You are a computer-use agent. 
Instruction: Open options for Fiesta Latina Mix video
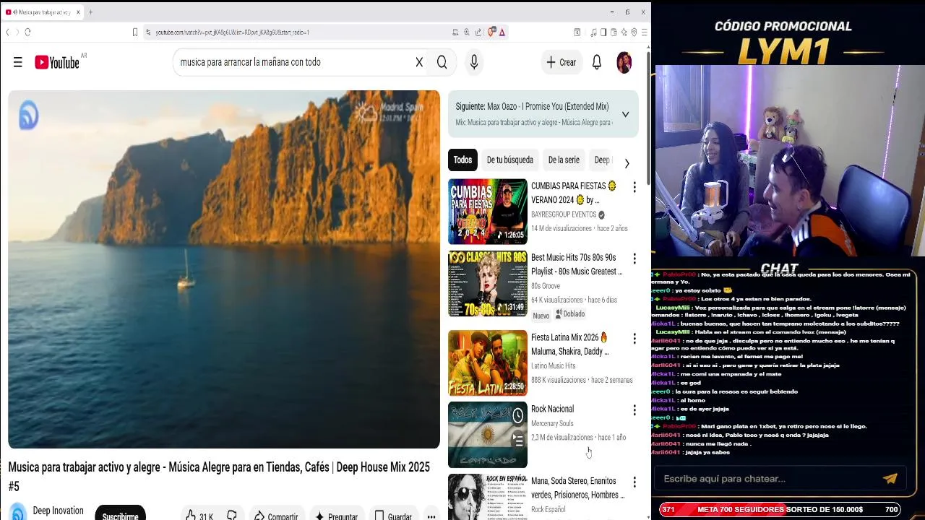634,339
